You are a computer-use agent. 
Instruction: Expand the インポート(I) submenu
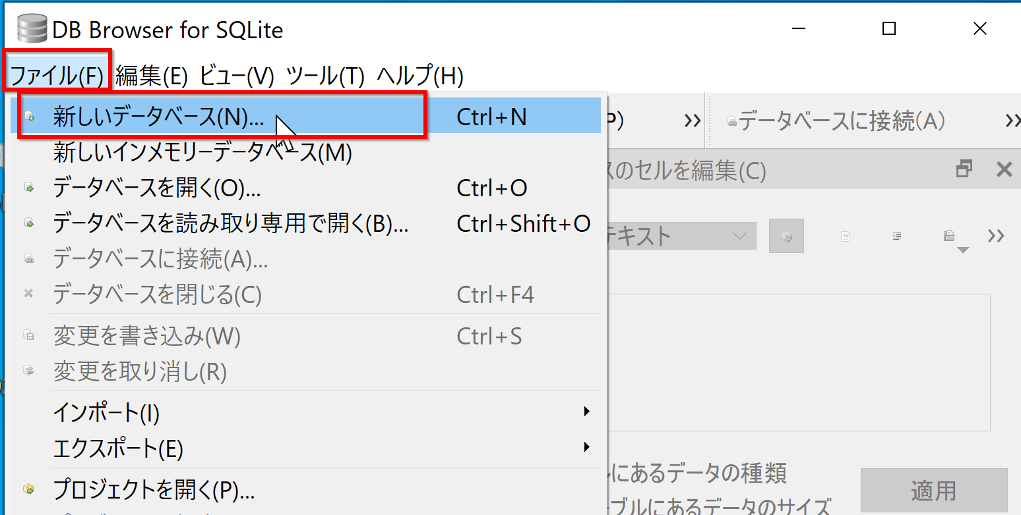click(x=307, y=414)
